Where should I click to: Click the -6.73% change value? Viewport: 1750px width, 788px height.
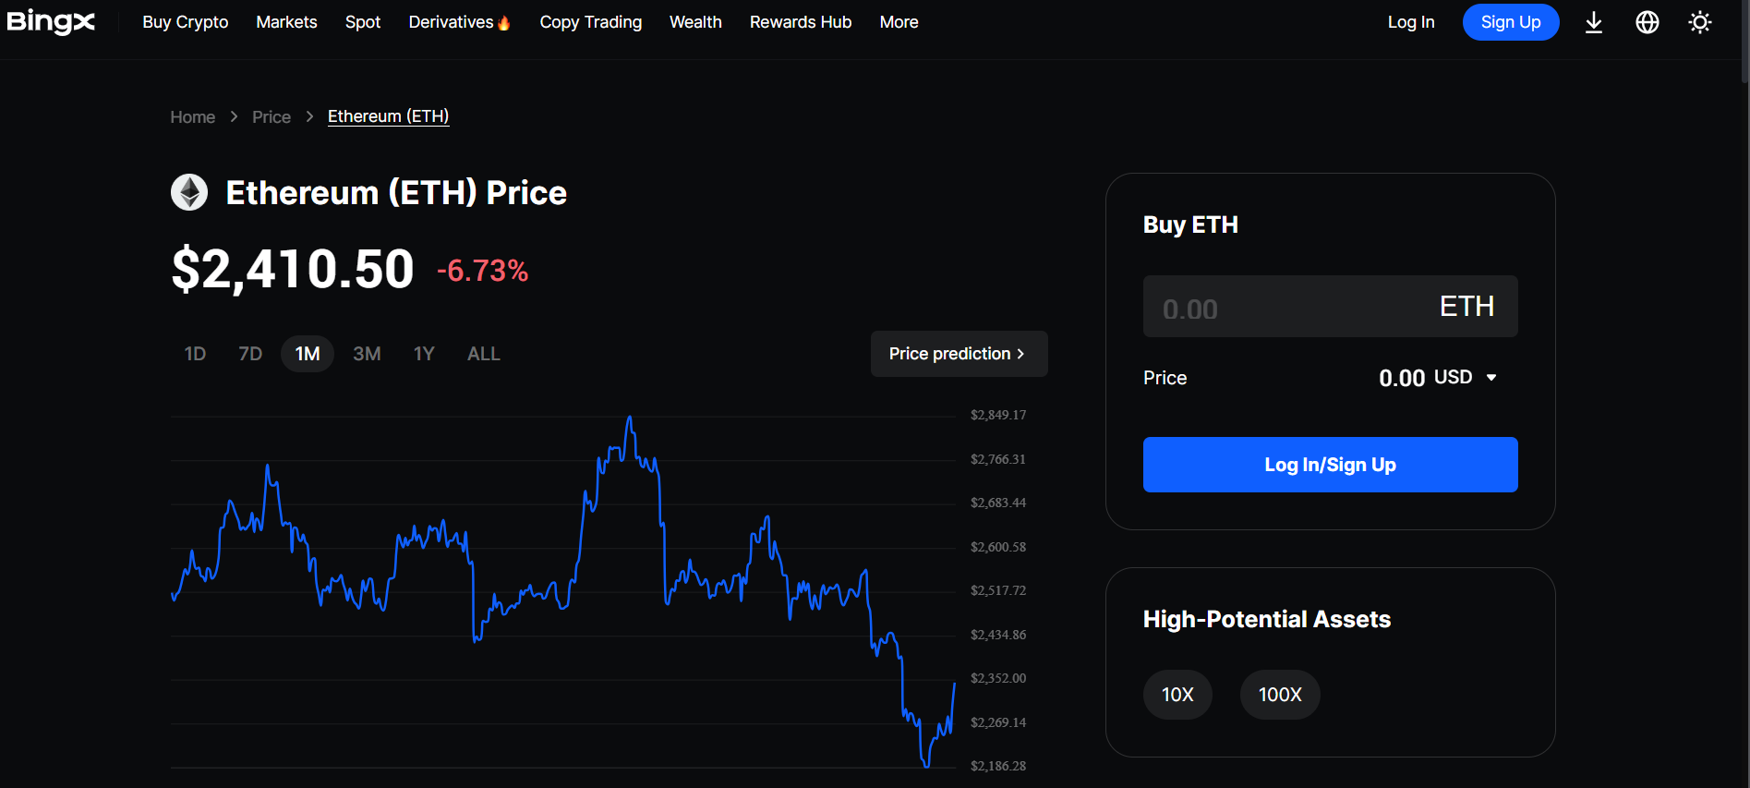pos(482,271)
